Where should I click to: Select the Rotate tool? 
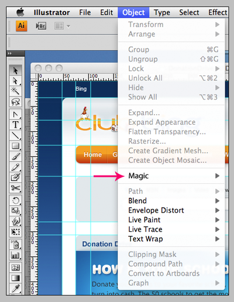click(x=15, y=200)
